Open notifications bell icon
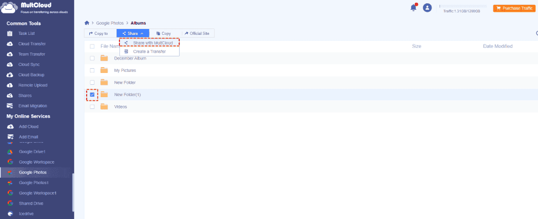This screenshot has width=538, height=219. click(413, 8)
